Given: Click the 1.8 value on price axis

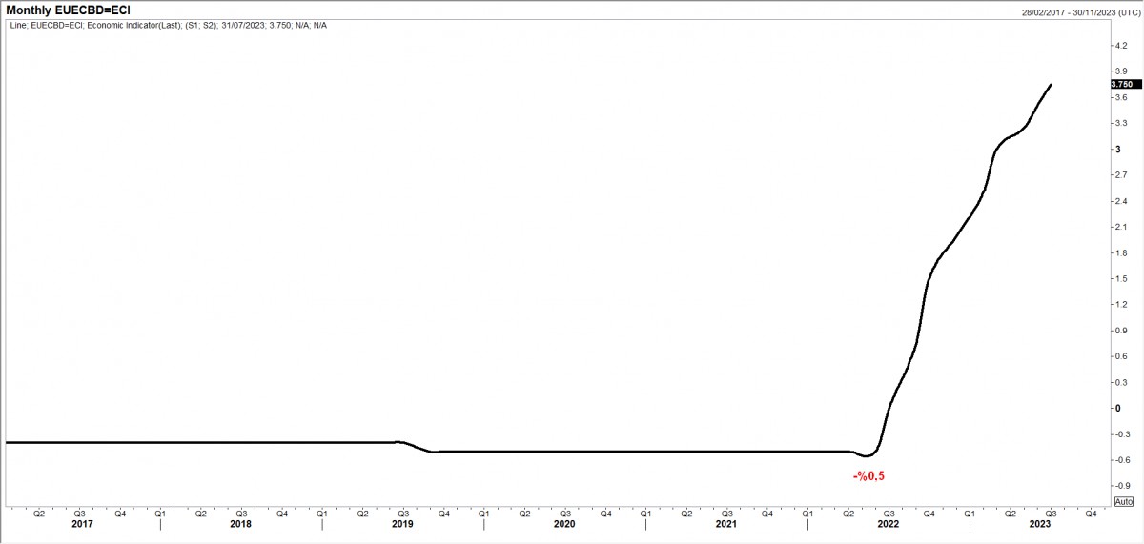Looking at the screenshot, I should [x=1120, y=252].
